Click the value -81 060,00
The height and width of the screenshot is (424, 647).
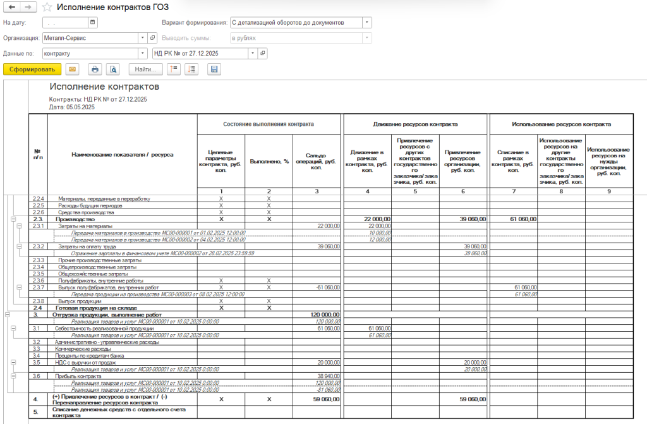click(328, 390)
